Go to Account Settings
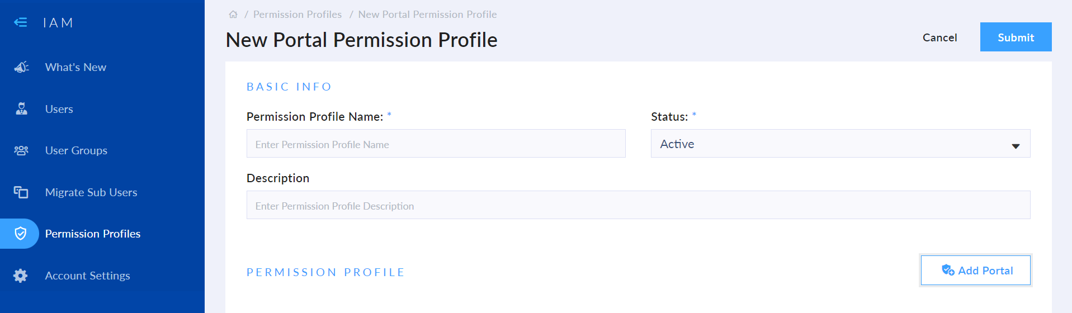Image resolution: width=1072 pixels, height=313 pixels. pos(87,276)
